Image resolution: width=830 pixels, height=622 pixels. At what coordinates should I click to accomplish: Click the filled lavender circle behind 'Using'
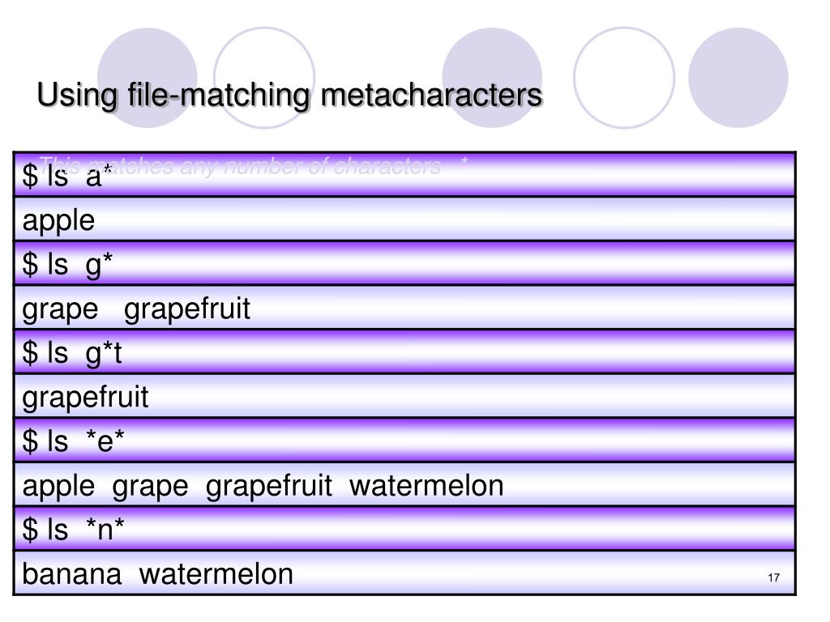coord(148,78)
